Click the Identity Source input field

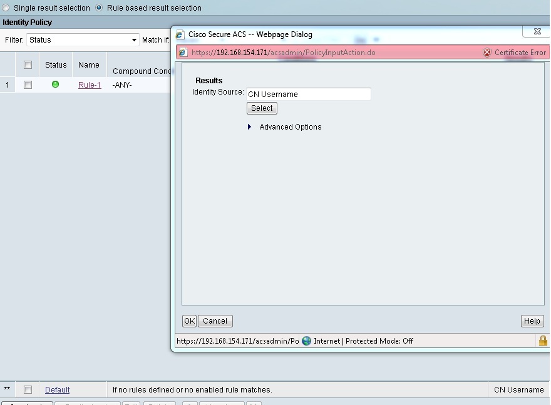[x=309, y=94]
